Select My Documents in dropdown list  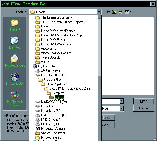coord(48,137)
